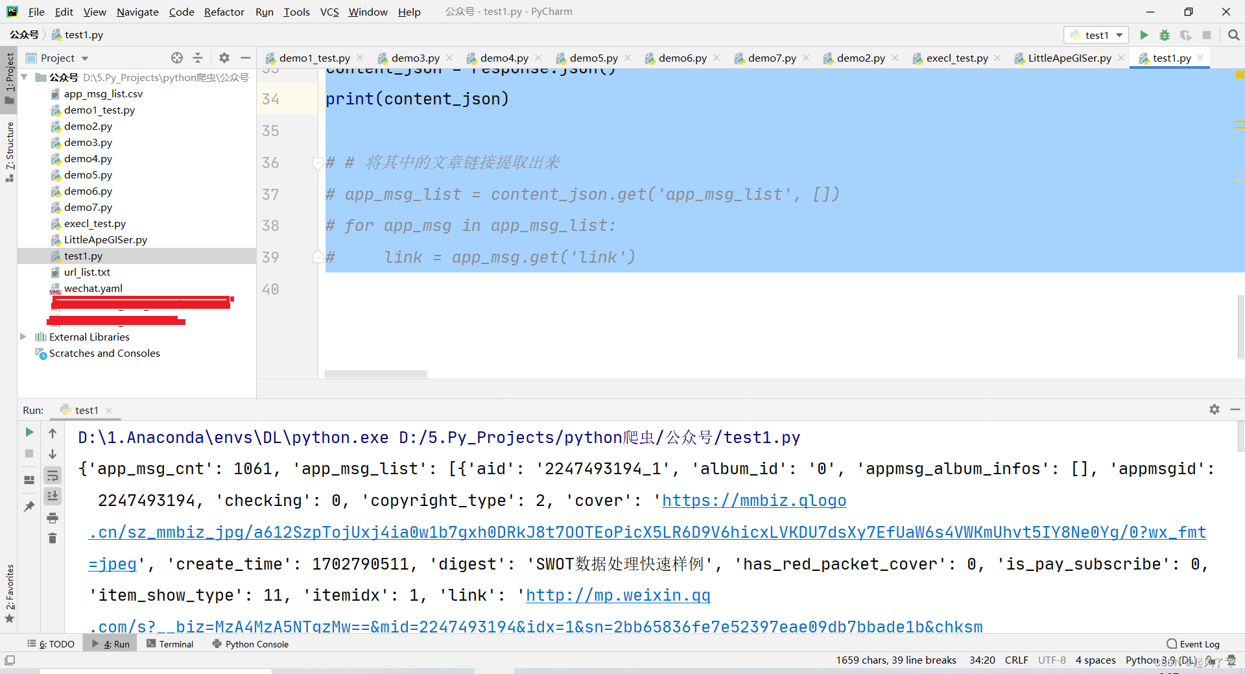This screenshot has width=1245, height=674.
Task: Click the Run console vertical scrollbar
Action: (1240, 436)
